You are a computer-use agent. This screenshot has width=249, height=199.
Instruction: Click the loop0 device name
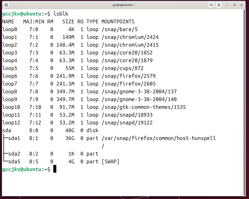(x=10, y=29)
